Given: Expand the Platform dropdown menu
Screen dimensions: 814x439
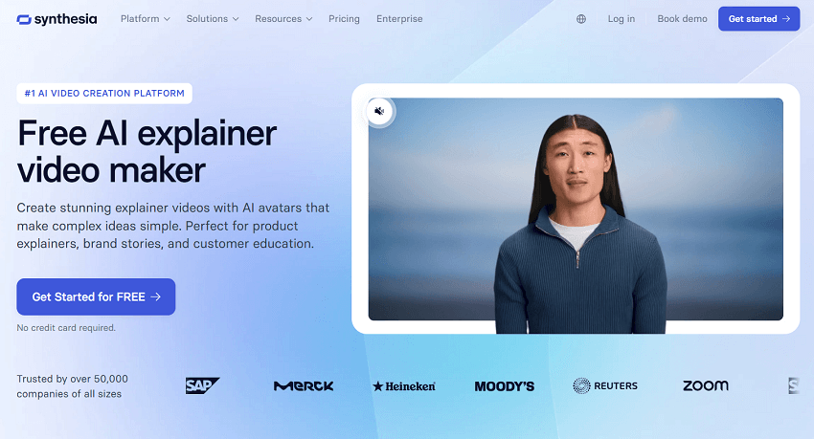Looking at the screenshot, I should tap(146, 19).
